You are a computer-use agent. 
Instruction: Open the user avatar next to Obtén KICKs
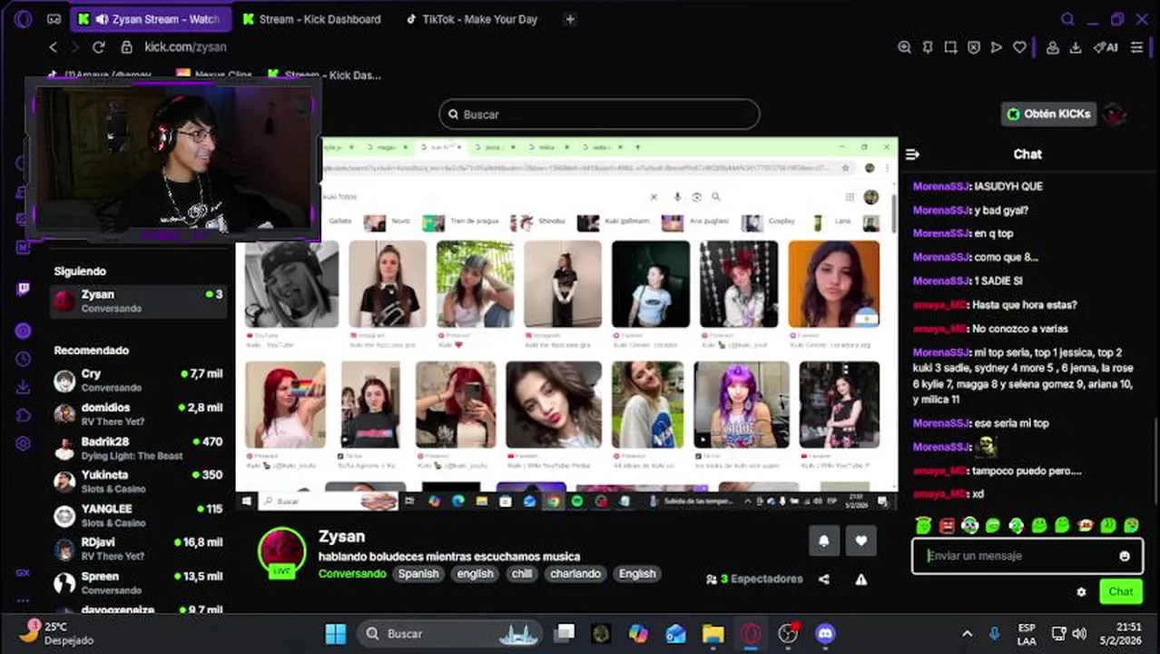click(x=1116, y=114)
